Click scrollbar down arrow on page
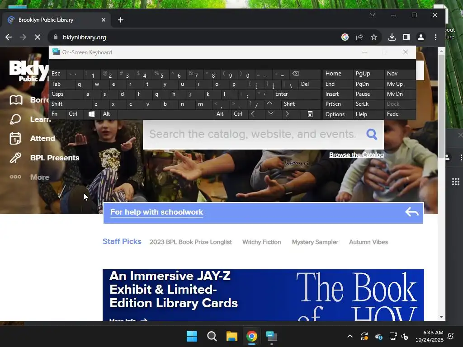The width and height of the screenshot is (463, 347). [441, 317]
